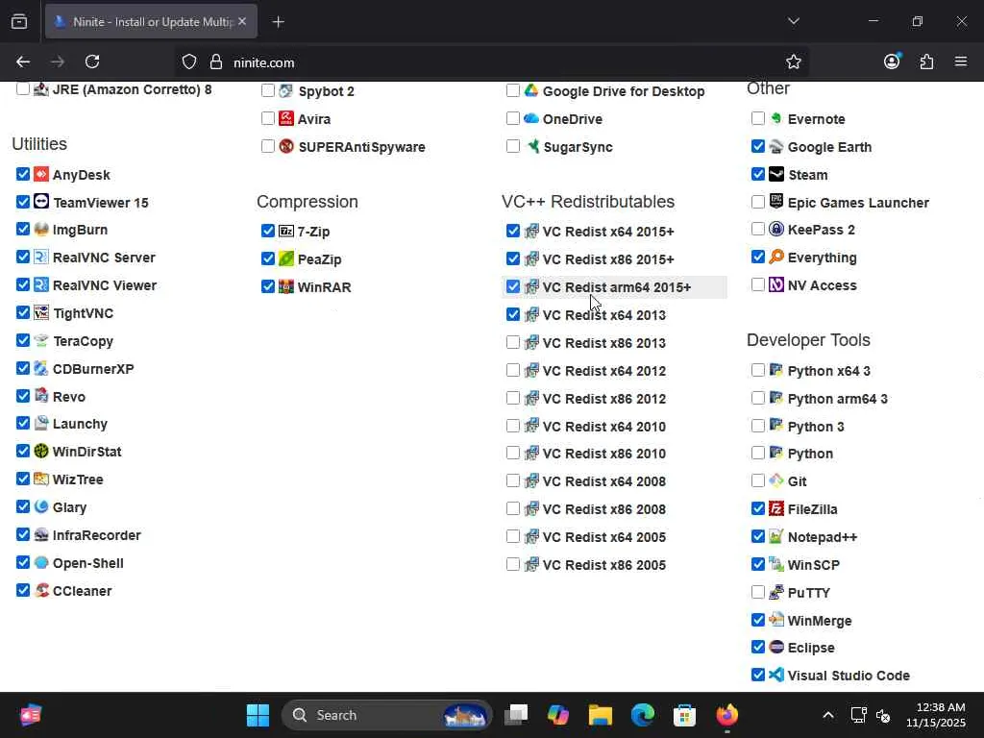
Task: Click the Google Drive for Desktop icon
Action: click(531, 90)
